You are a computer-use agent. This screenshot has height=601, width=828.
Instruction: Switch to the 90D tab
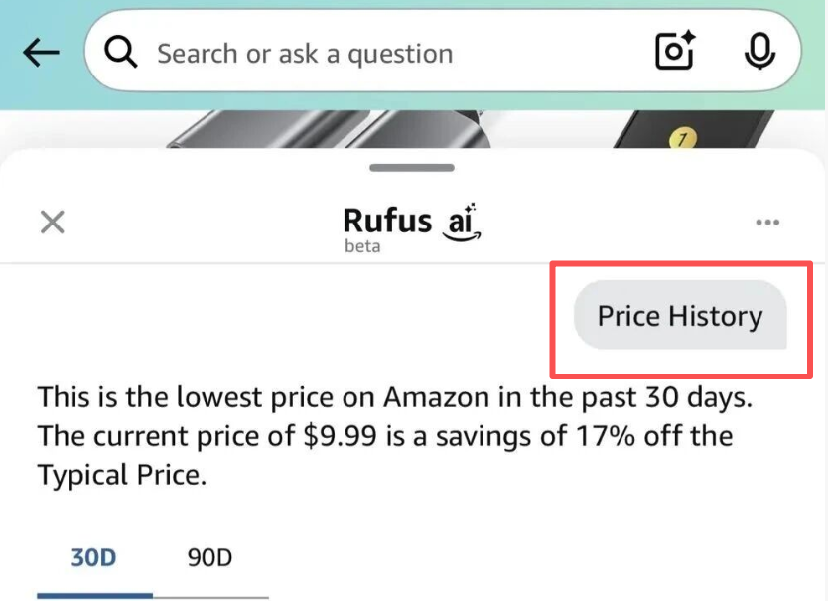(209, 557)
